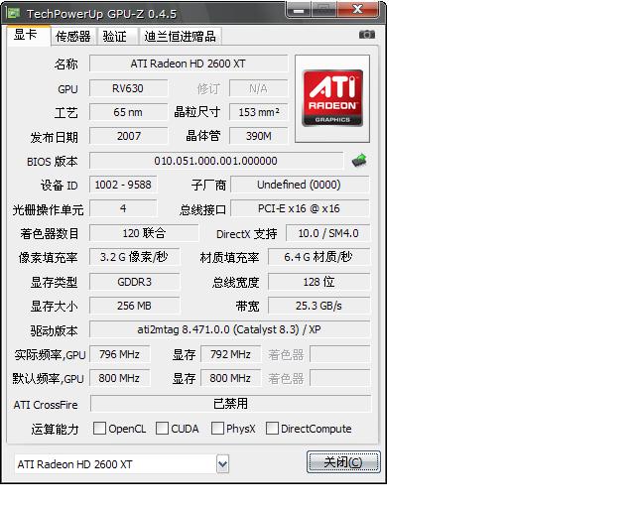Click the device ID 1002 - 9588
Viewport: 635px width, 508px height.
click(123, 185)
